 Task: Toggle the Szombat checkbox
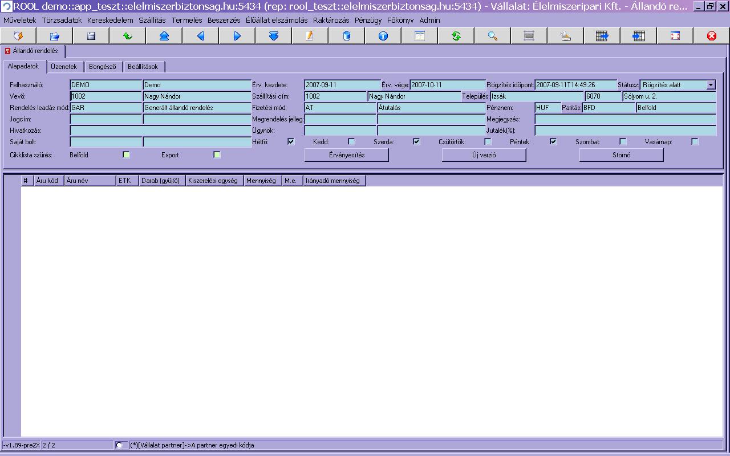tap(623, 141)
